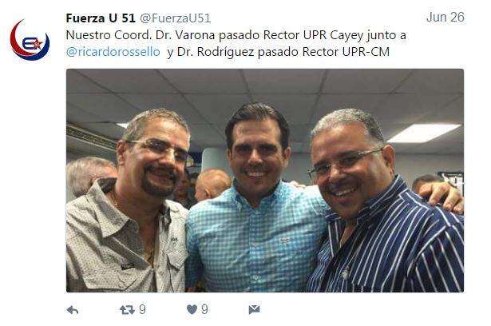This screenshot has width=491, height=326.
Task: Click the man in blue checkered shirt
Action: (257, 201)
